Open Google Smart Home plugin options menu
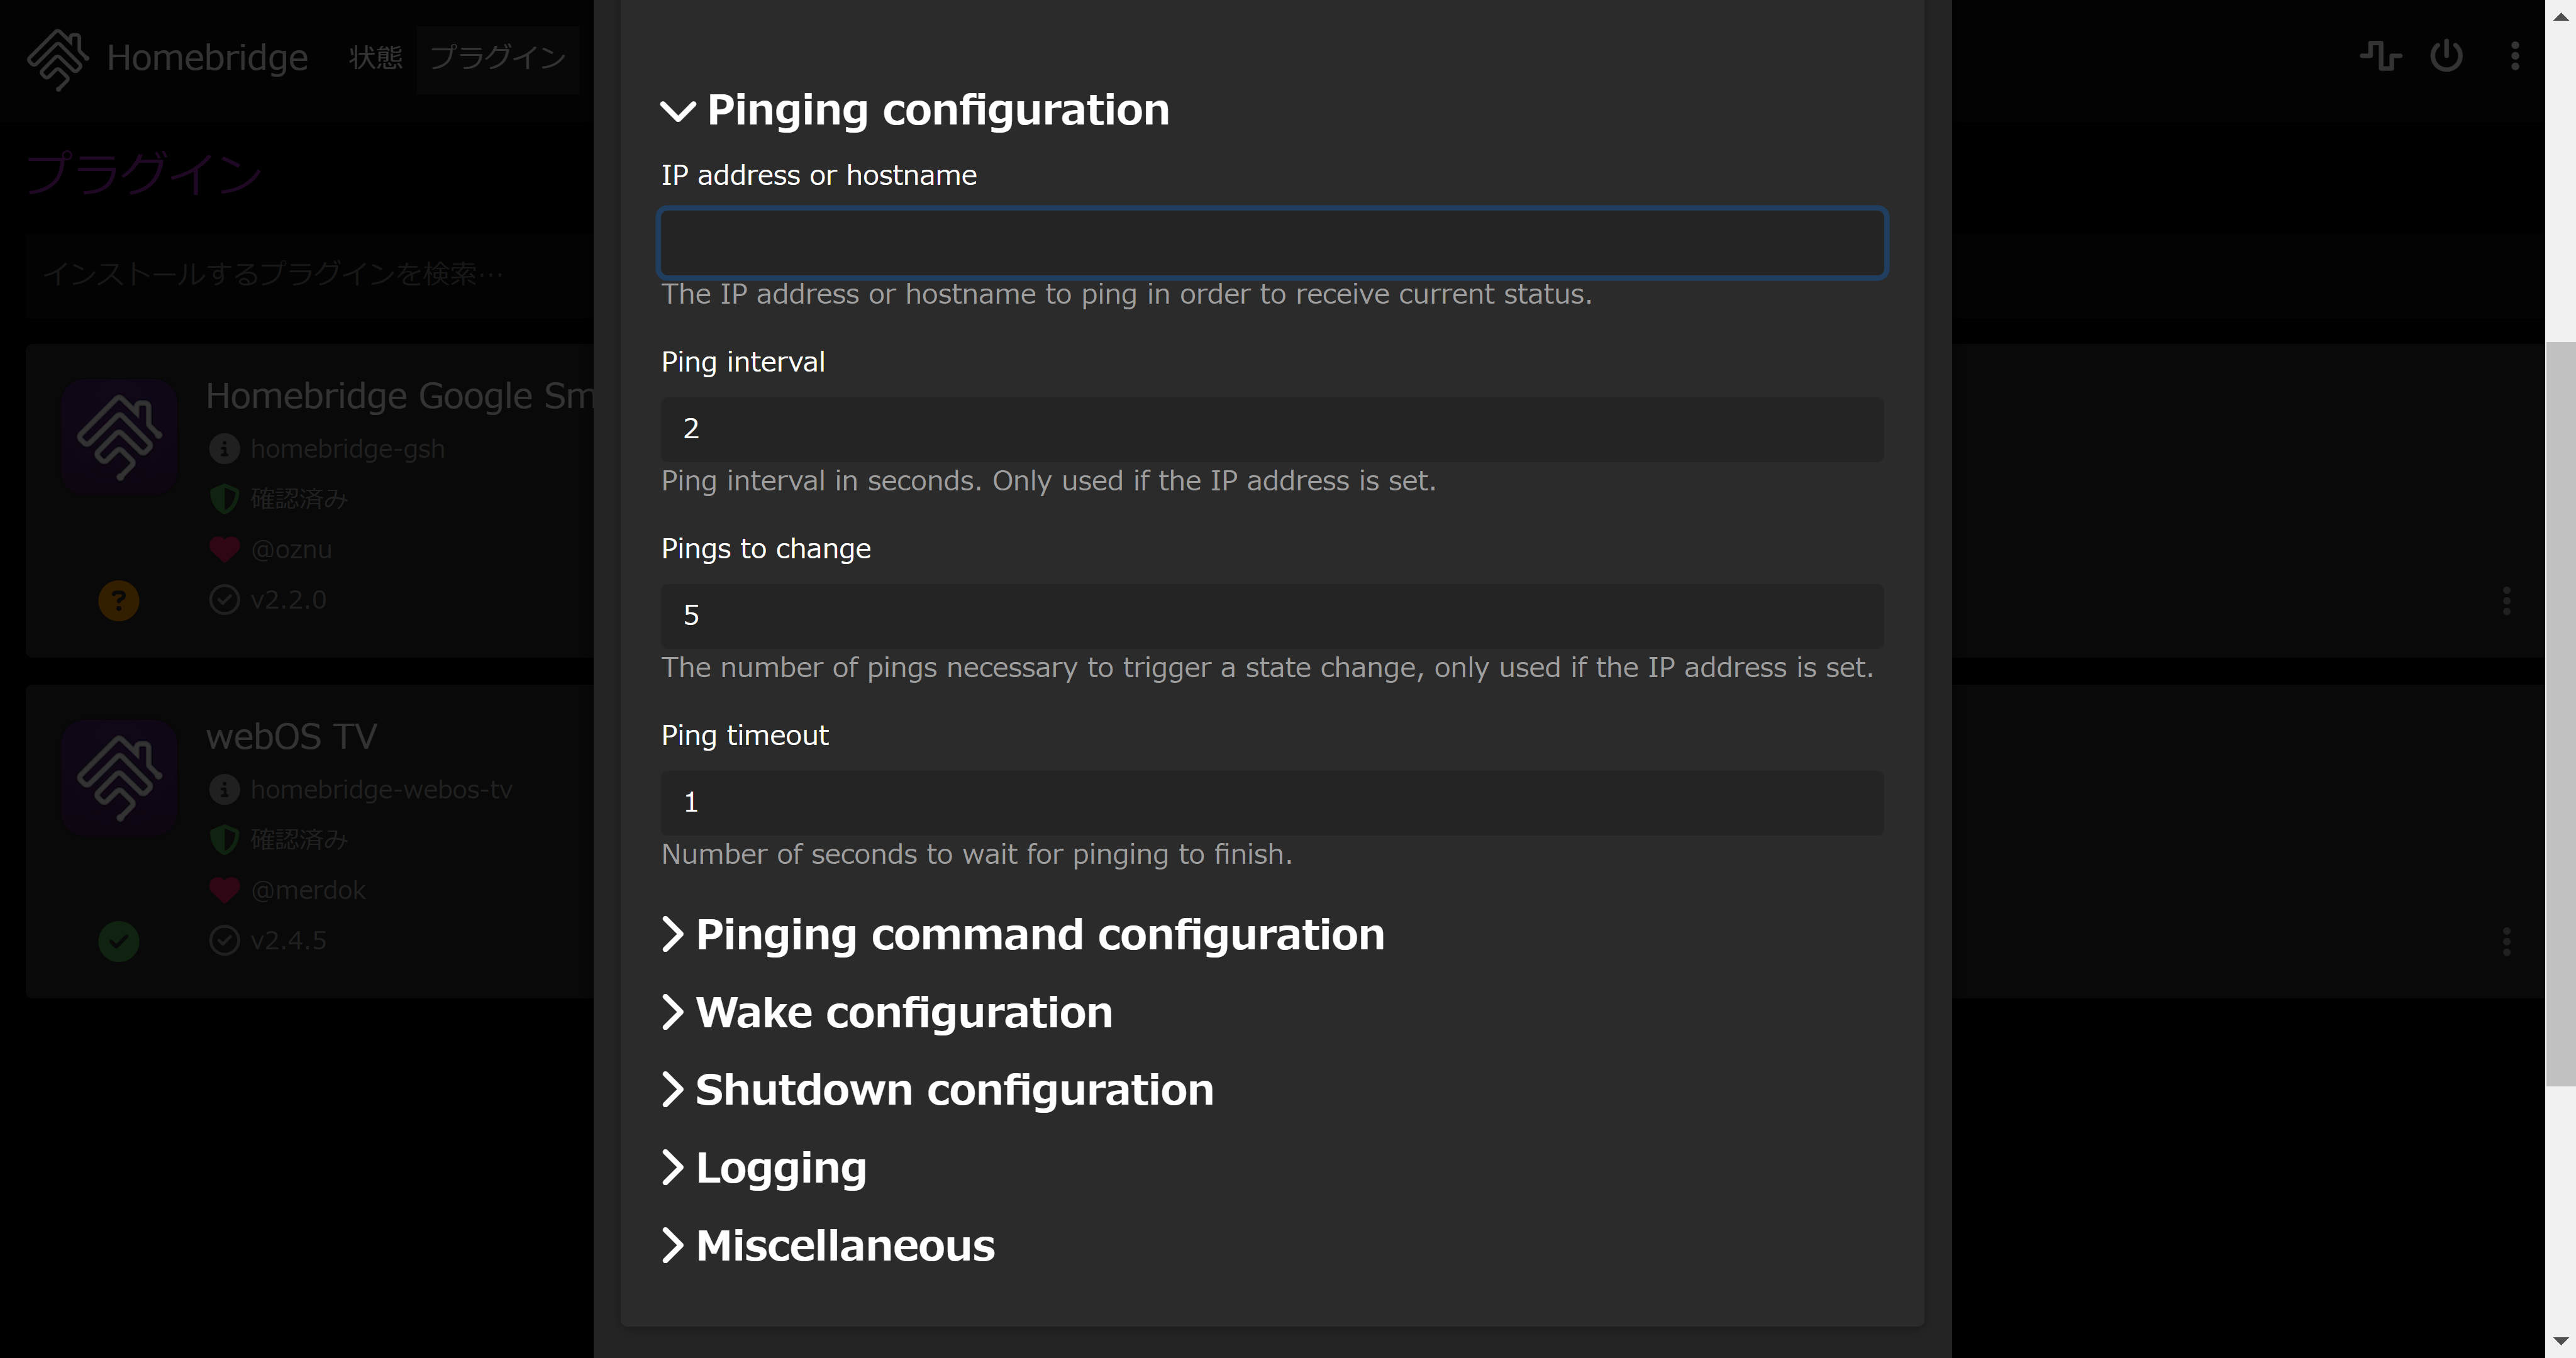 (2505, 601)
